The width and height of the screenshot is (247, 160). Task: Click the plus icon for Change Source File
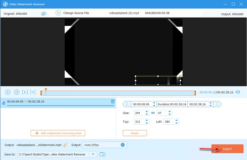(x=58, y=13)
